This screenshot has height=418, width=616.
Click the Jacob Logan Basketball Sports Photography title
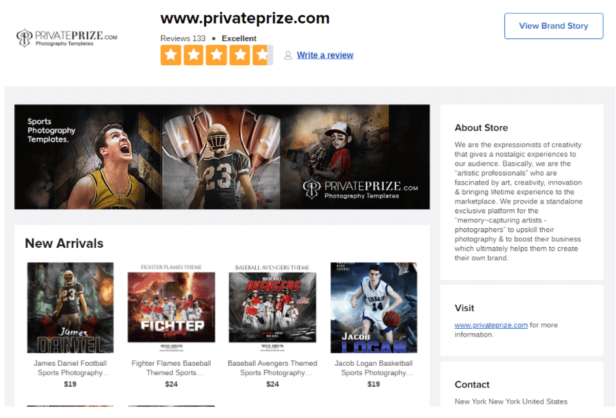(374, 368)
